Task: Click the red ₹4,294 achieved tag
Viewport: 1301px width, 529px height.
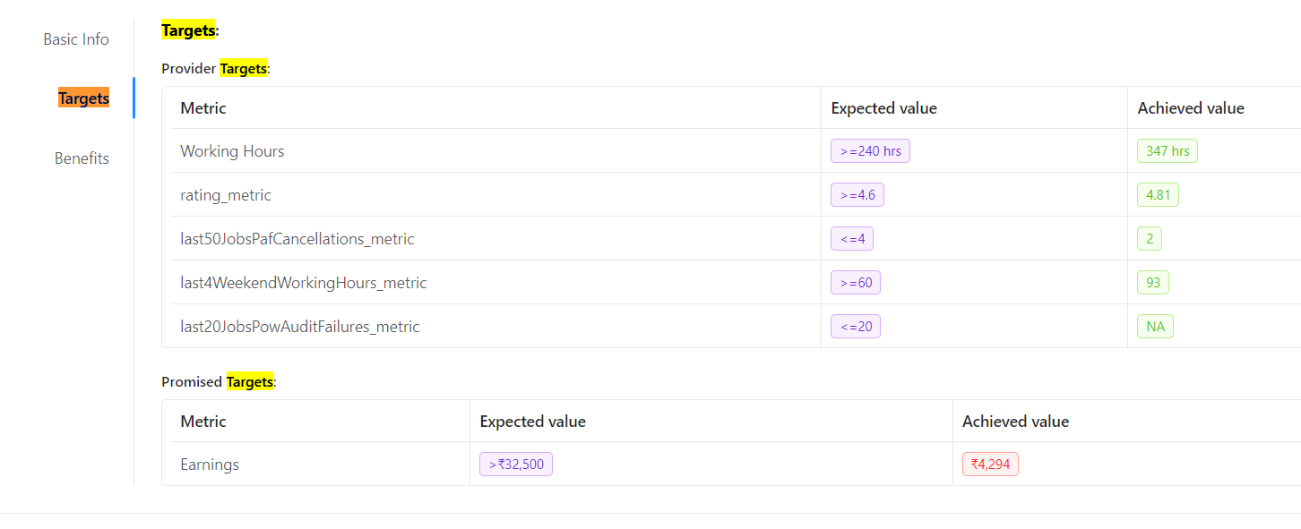Action: (x=990, y=465)
